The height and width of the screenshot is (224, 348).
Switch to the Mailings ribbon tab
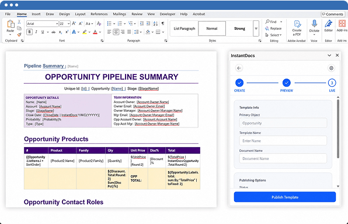pyautogui.click(x=119, y=14)
